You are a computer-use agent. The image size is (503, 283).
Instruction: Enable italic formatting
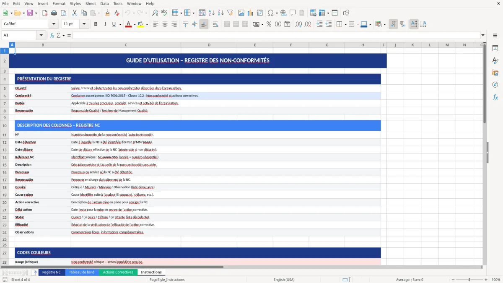pos(104,24)
